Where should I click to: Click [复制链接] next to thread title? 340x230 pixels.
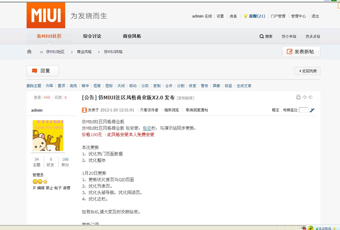[x=185, y=98]
